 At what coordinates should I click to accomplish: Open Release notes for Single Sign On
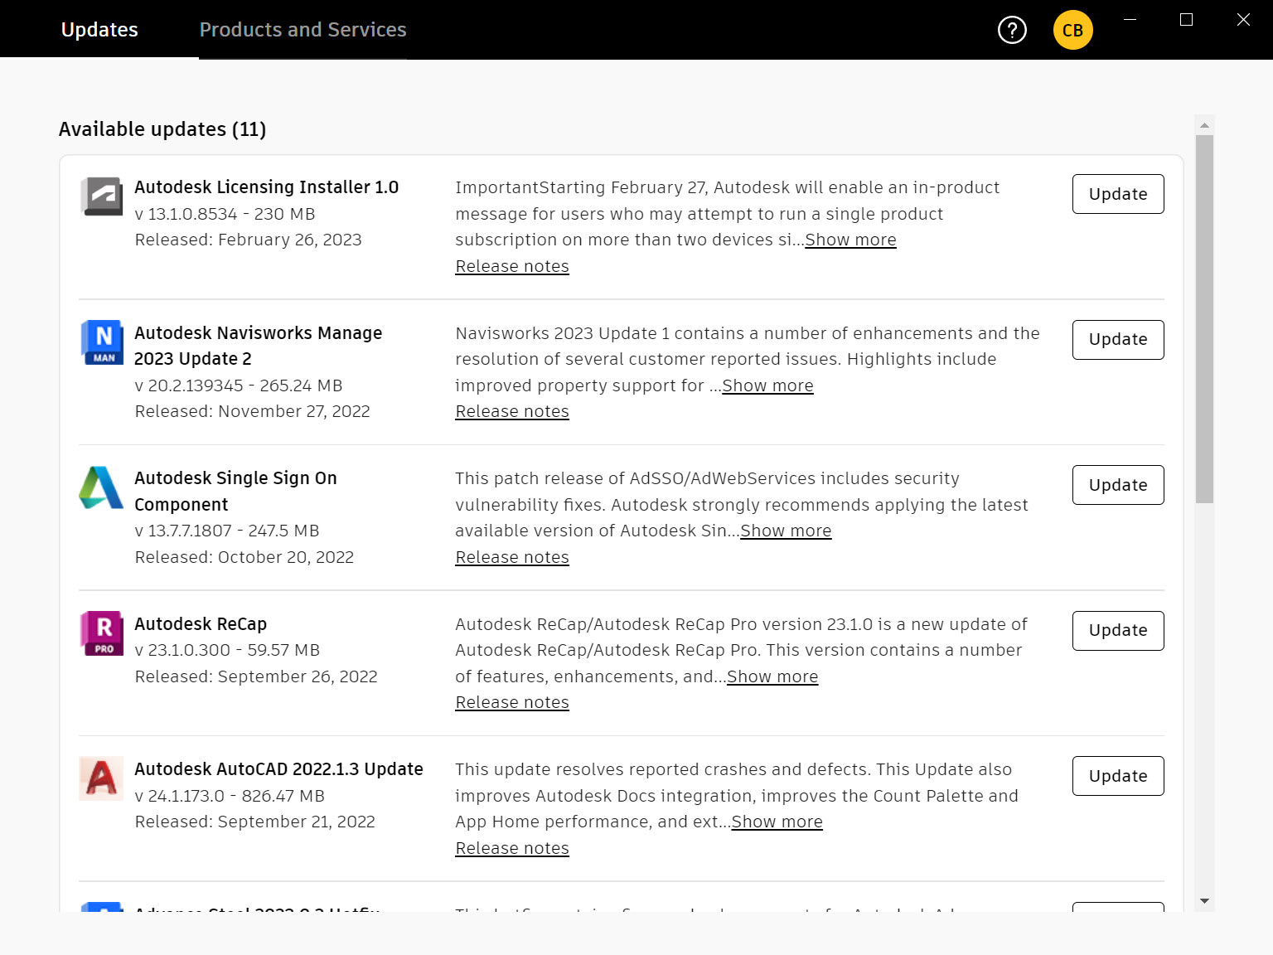(512, 557)
